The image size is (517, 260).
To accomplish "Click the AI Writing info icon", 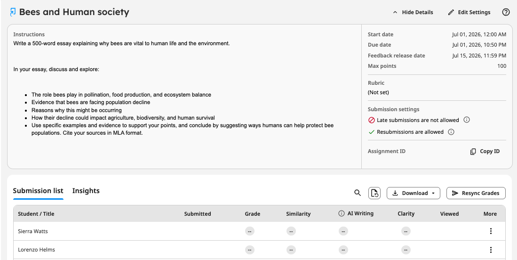I will (342, 213).
